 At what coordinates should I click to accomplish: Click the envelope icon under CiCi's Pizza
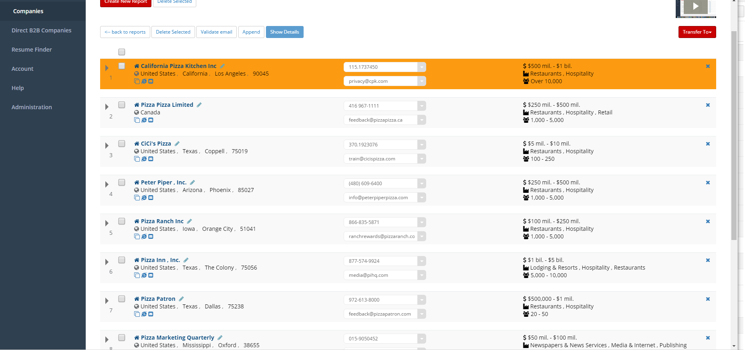tap(151, 159)
